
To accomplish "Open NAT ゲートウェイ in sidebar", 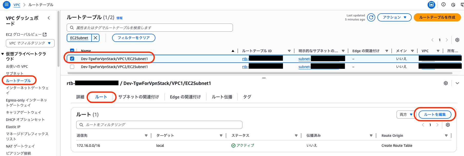I will pos(20,146).
